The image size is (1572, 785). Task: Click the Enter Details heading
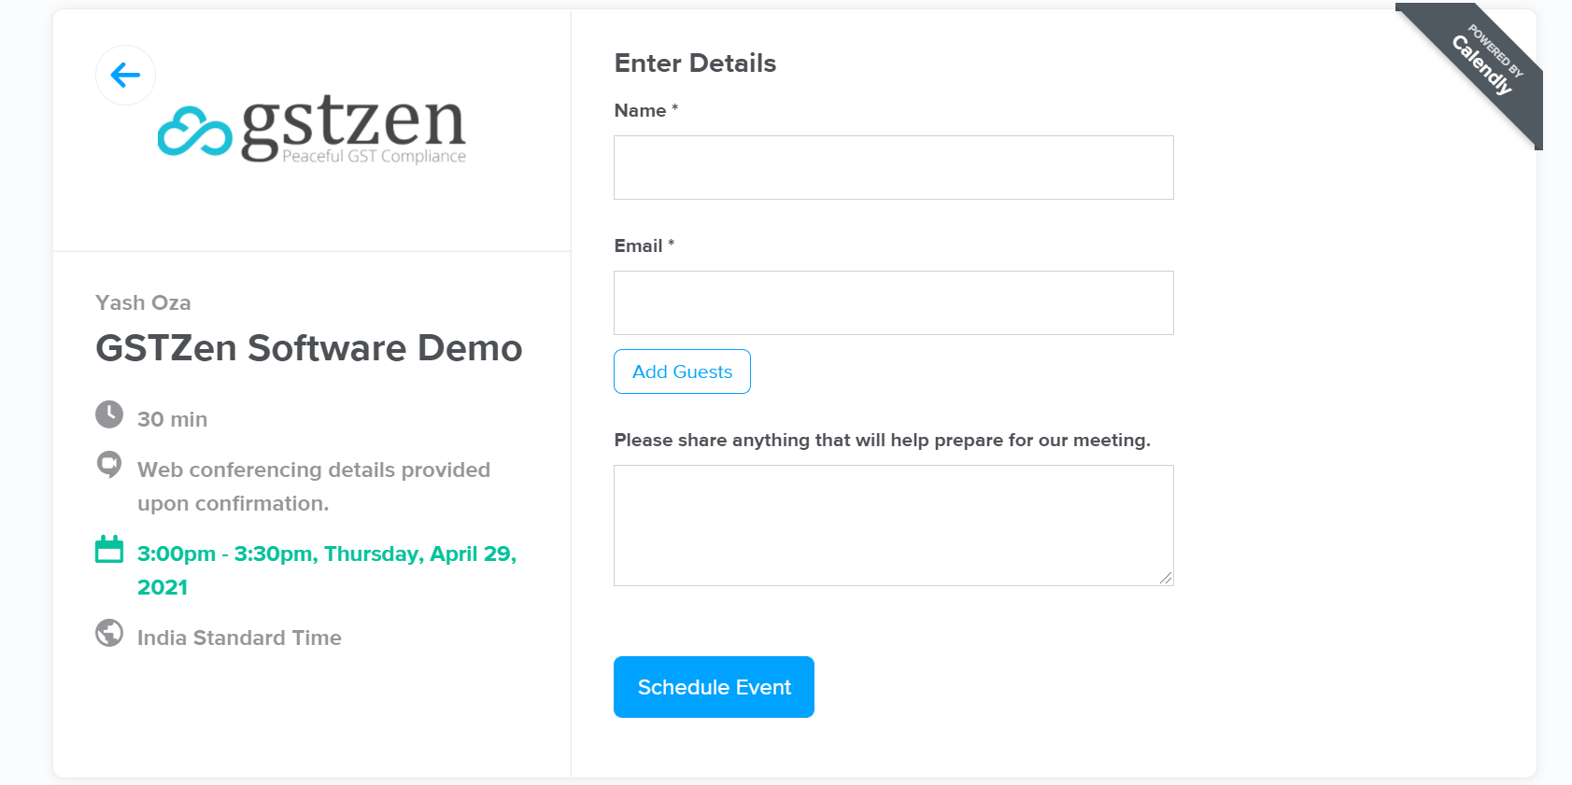(695, 63)
